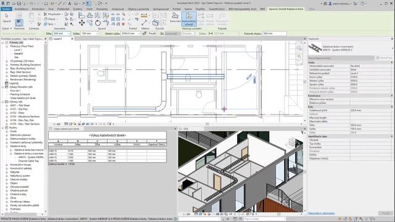Close the project browser panel
395x222 pixels.
[x=45, y=39]
